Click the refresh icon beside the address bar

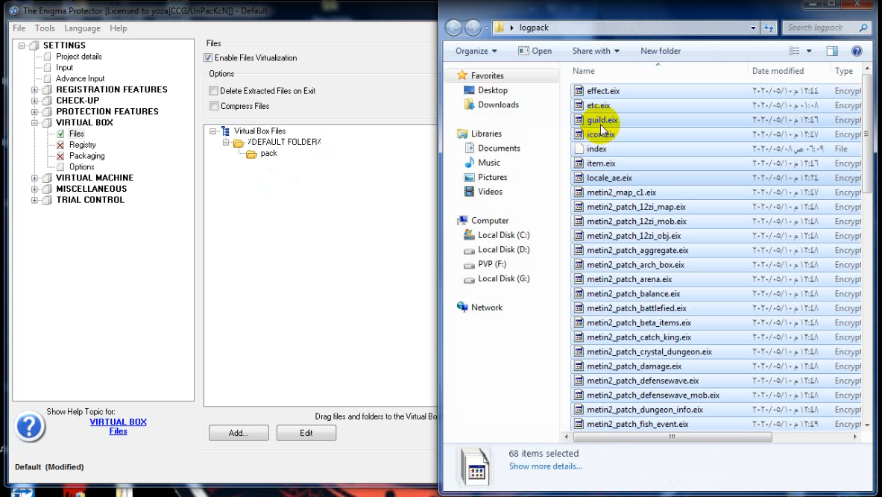click(769, 28)
